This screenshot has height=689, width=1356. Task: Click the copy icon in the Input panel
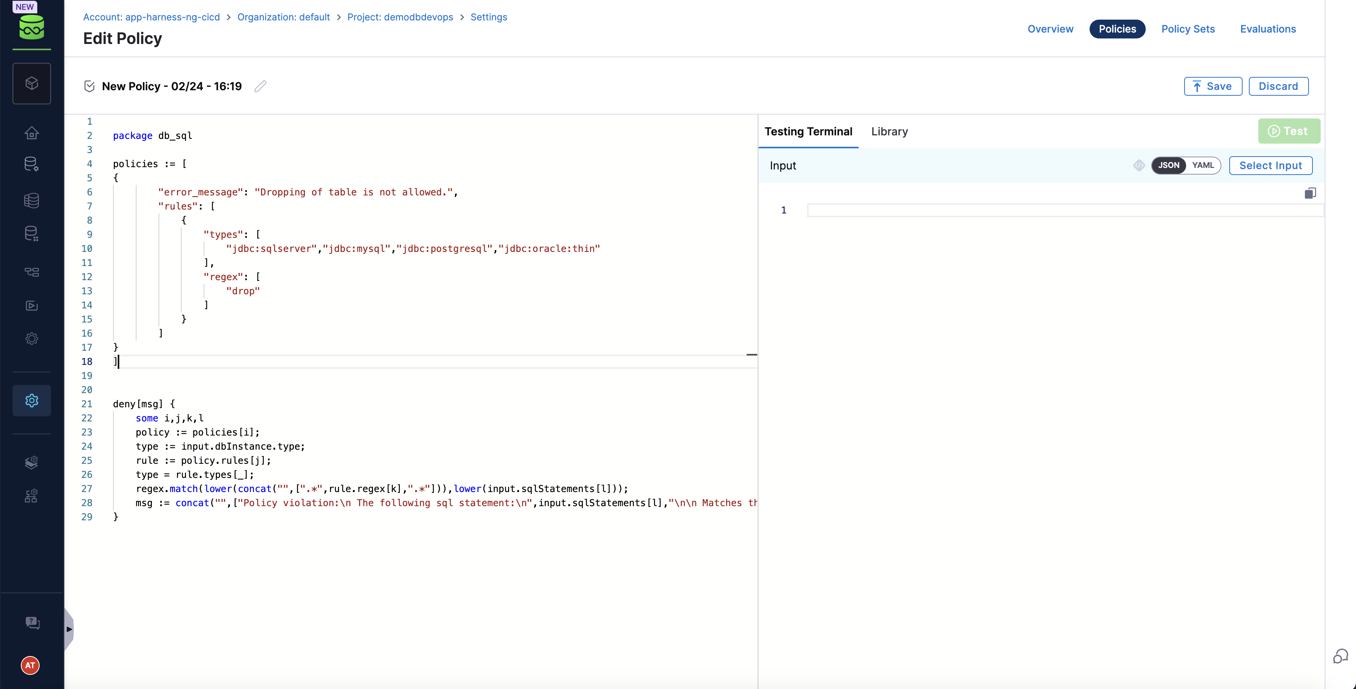click(x=1310, y=193)
